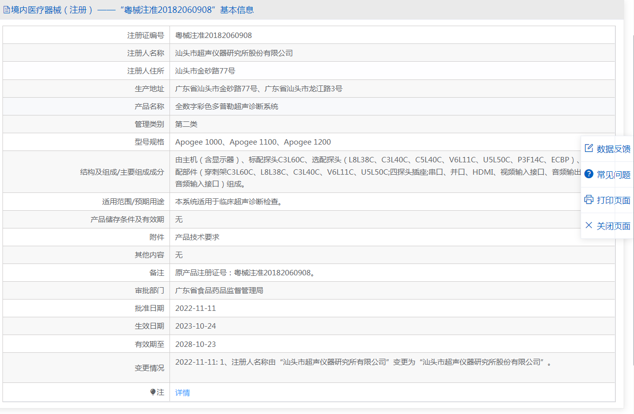Click the 广东省食品药品监督管理局 department cell

[219, 290]
